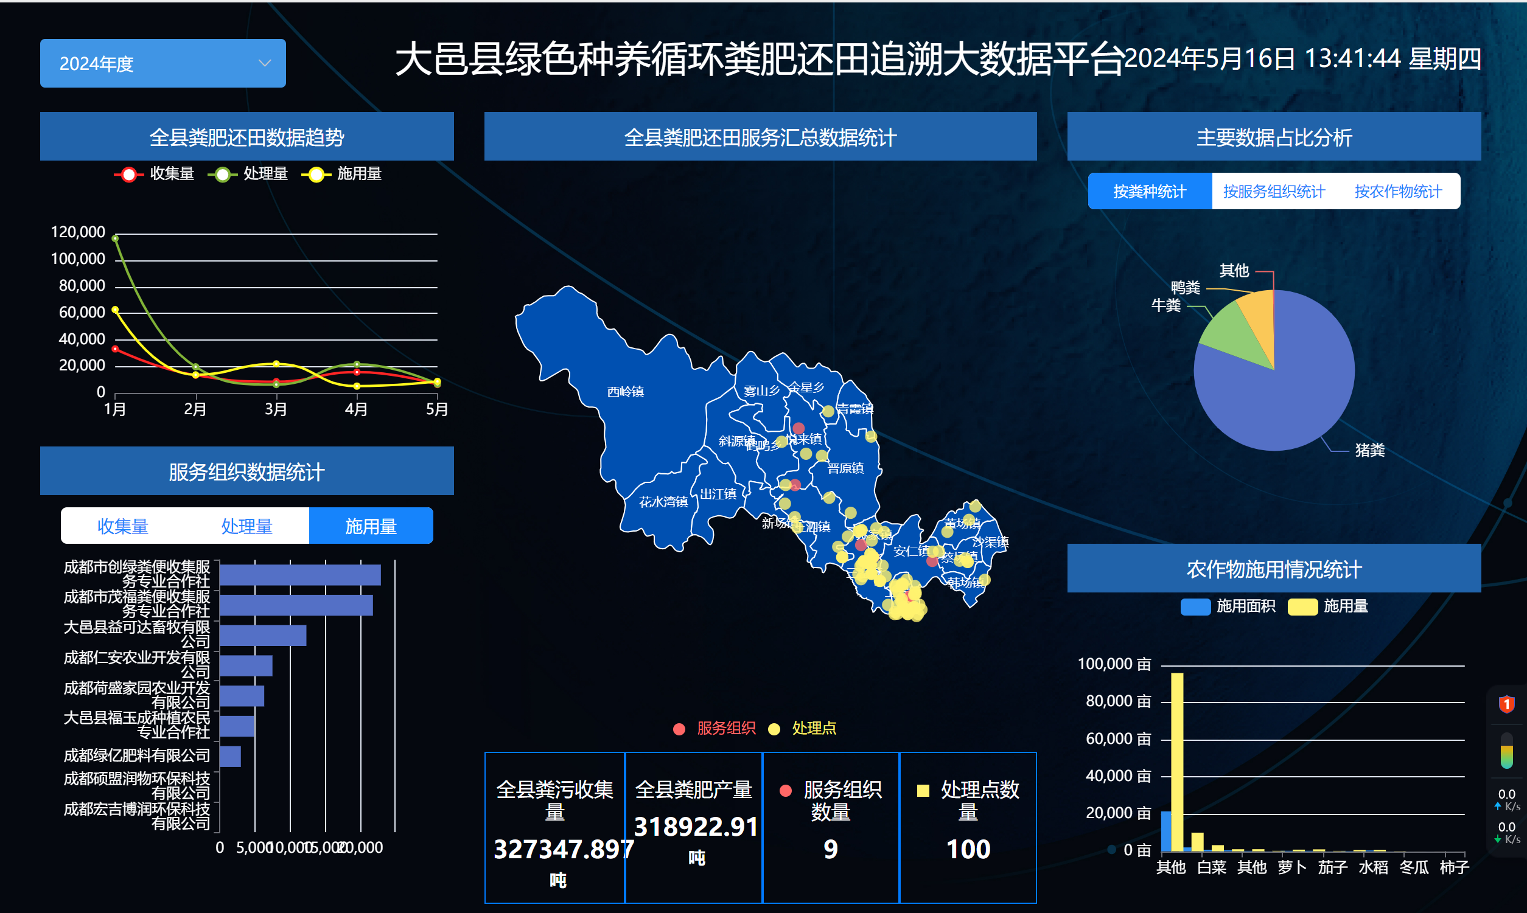Click the 4月 处理量 green data point

(357, 365)
